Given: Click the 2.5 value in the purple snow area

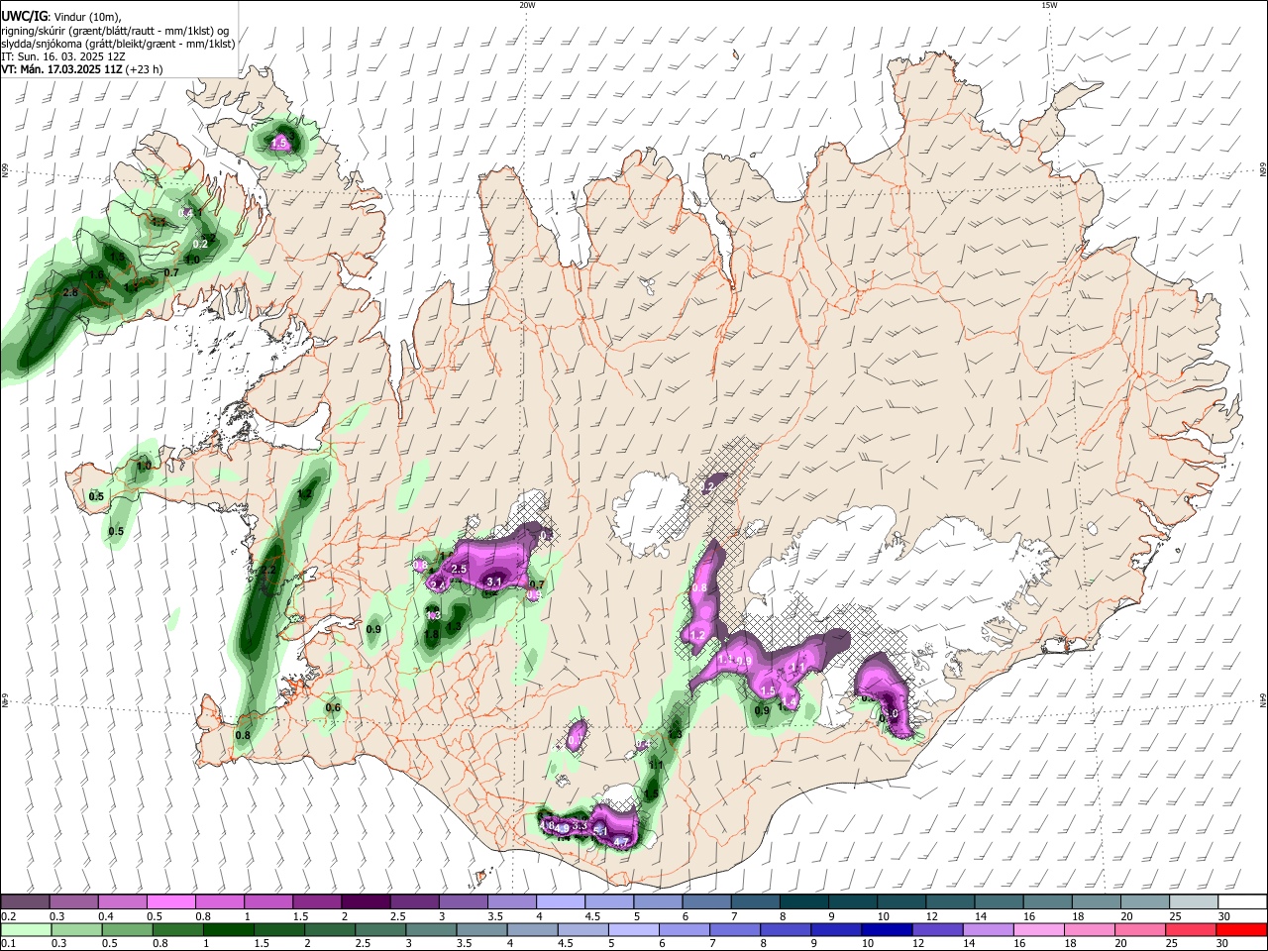Looking at the screenshot, I should pos(459,570).
